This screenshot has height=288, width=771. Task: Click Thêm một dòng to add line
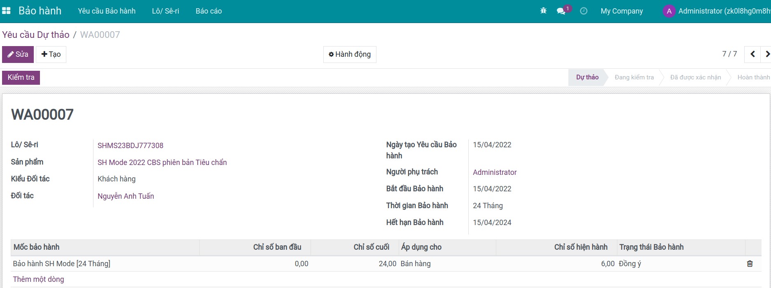point(38,279)
